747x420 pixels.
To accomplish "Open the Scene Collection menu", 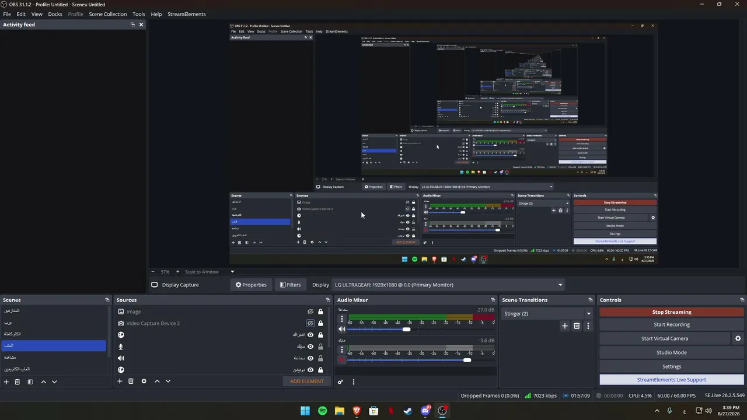I will [108, 14].
